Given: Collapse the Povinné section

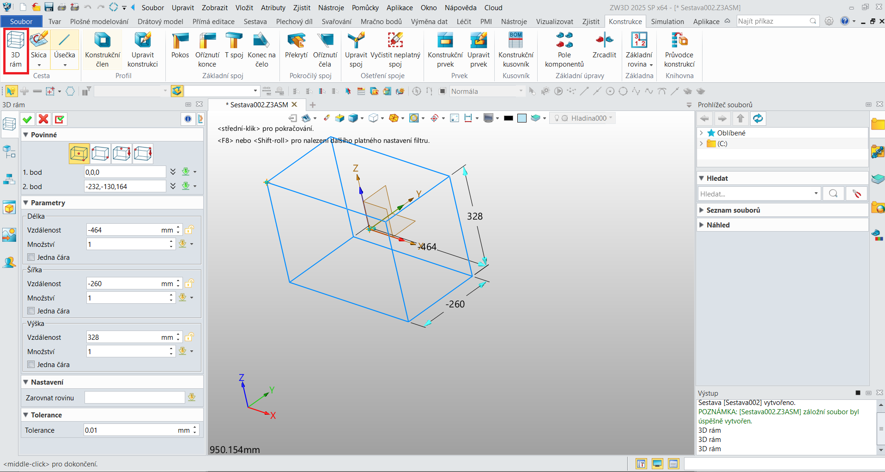Looking at the screenshot, I should (x=26, y=135).
